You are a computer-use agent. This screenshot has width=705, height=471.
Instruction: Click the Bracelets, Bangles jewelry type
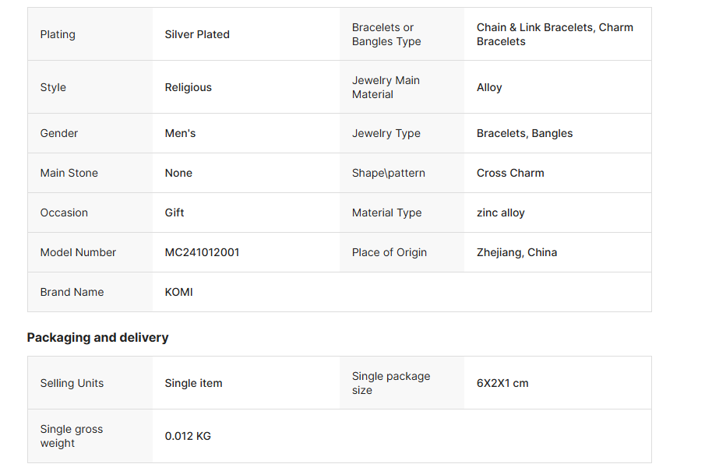[524, 133]
